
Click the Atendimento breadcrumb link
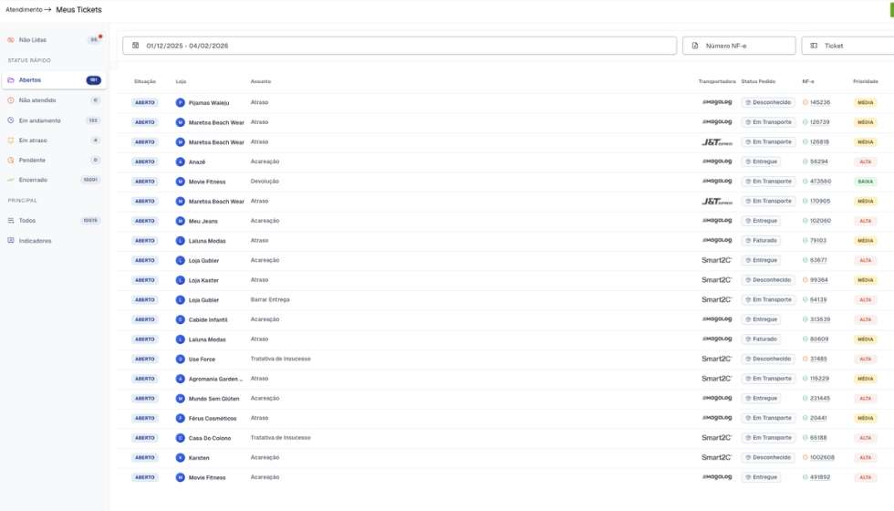click(24, 10)
